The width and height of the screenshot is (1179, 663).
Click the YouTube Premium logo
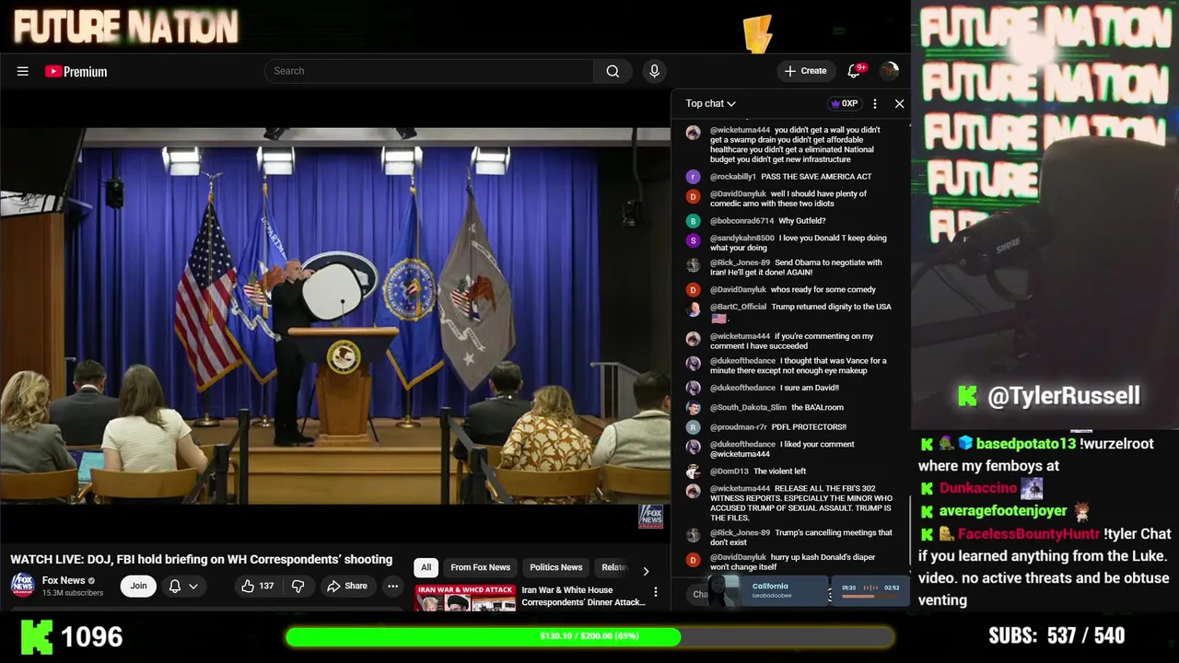click(x=76, y=72)
